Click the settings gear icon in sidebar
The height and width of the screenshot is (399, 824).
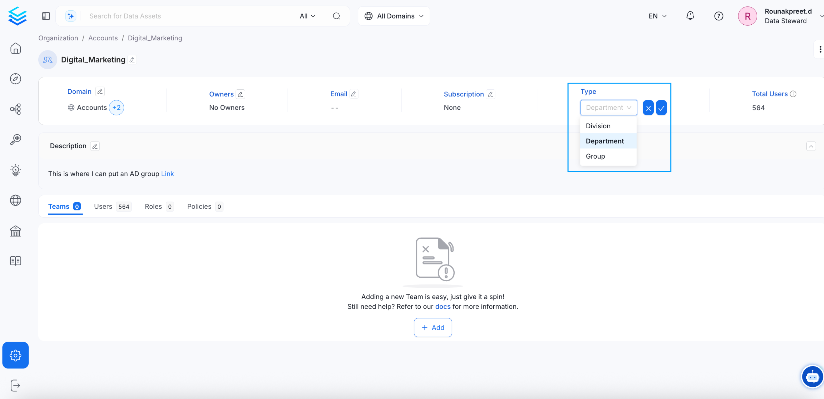[15, 355]
